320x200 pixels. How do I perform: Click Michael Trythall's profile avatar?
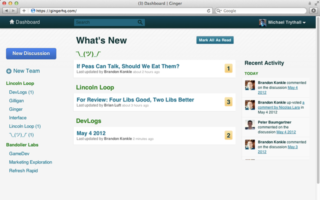coord(262,22)
